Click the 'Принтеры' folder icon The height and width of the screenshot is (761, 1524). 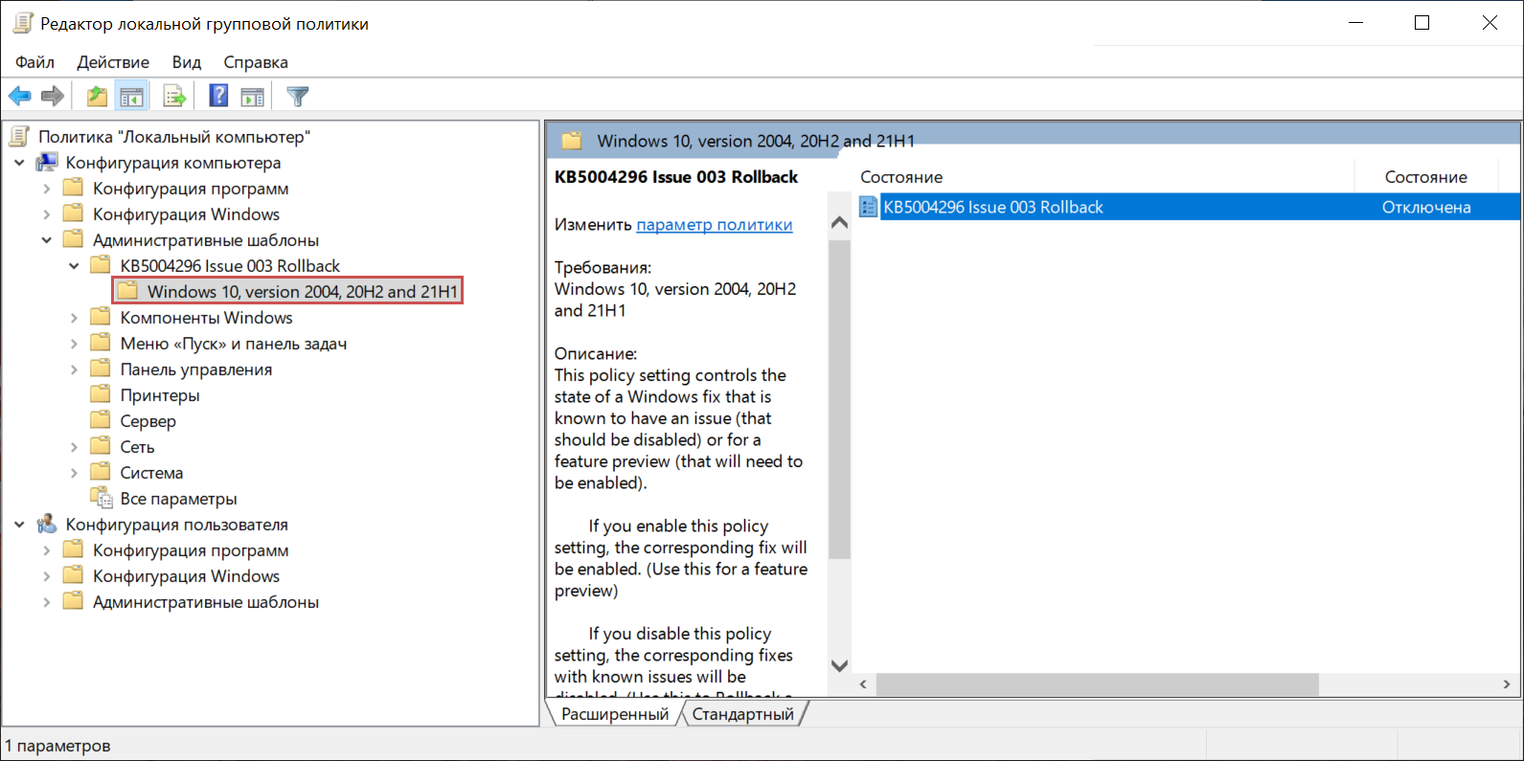coord(101,394)
